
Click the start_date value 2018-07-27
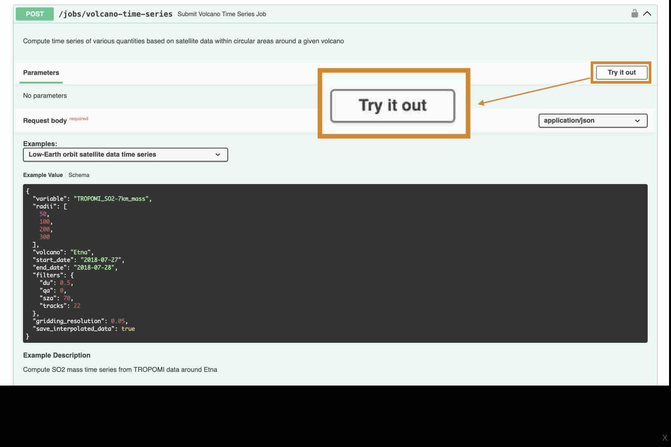click(101, 260)
